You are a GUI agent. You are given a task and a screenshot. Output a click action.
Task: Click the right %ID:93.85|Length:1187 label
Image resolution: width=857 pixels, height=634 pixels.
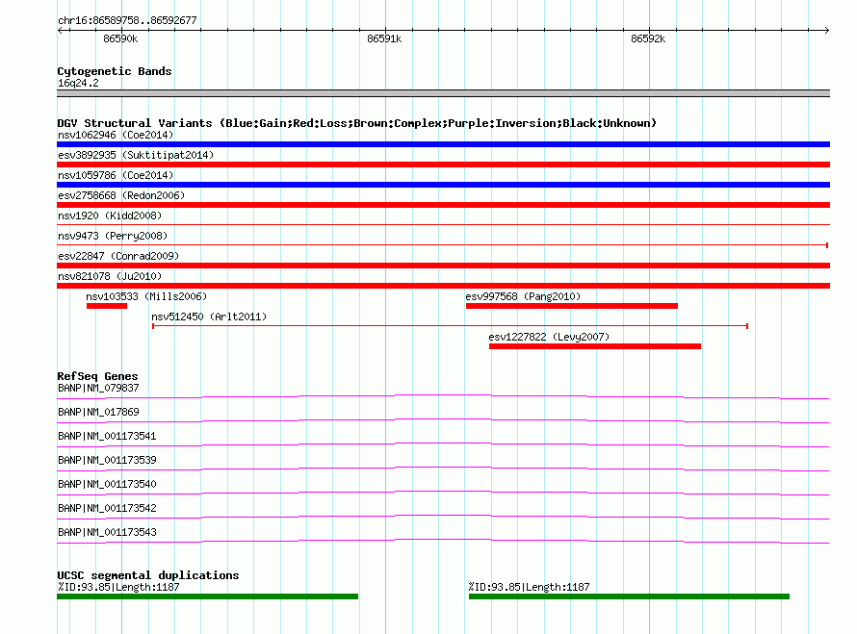[x=529, y=587]
